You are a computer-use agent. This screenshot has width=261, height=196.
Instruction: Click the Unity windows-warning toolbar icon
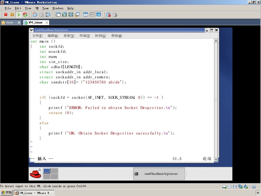(x=77, y=15)
